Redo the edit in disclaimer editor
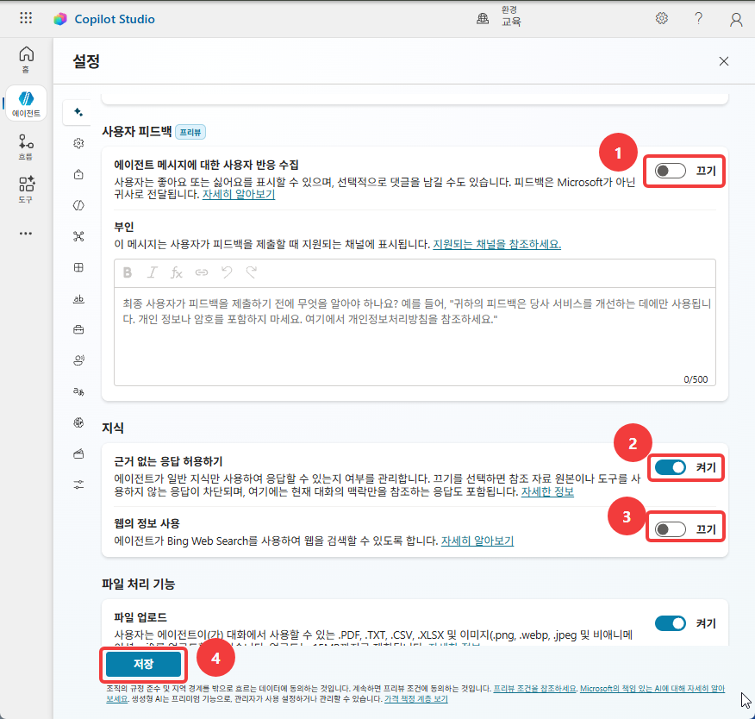The height and width of the screenshot is (719, 755). [251, 272]
